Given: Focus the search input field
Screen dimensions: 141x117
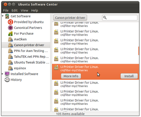Looking at the screenshot, I should (120, 18).
